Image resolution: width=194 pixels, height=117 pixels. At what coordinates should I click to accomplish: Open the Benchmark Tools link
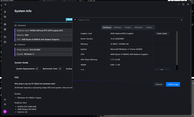(x=52, y=69)
